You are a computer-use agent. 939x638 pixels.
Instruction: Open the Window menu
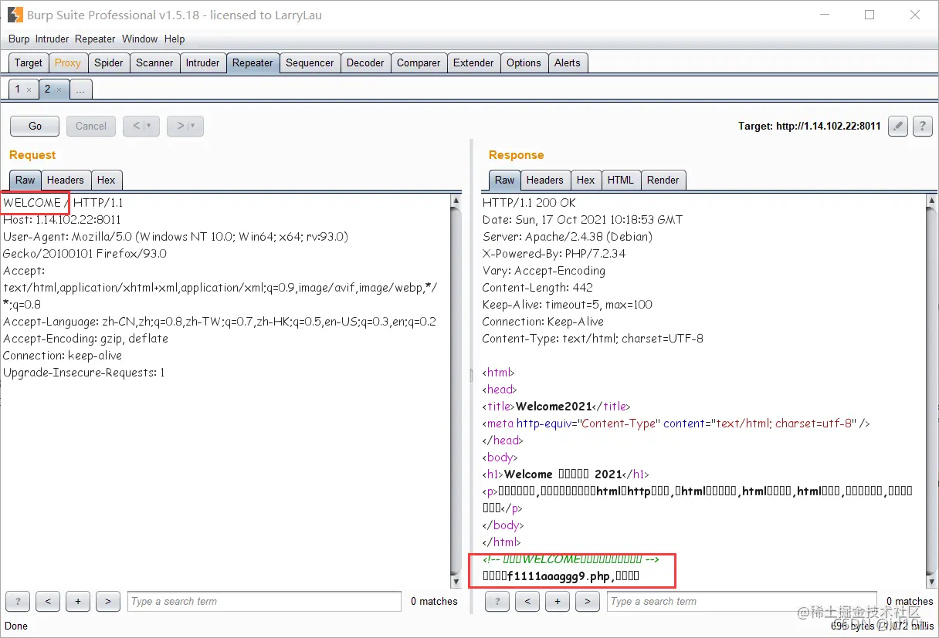(140, 39)
